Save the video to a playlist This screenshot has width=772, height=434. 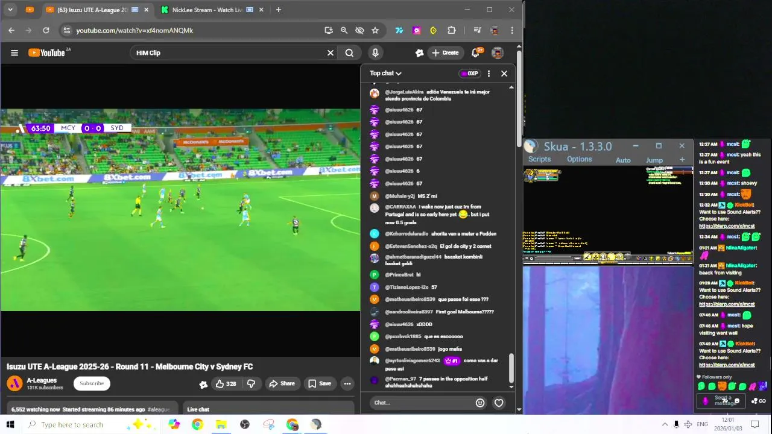point(319,383)
